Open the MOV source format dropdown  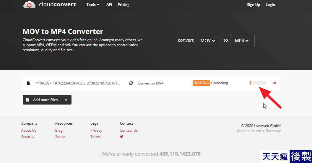click(208, 40)
